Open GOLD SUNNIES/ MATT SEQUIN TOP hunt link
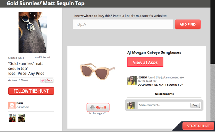 pos(160,85)
